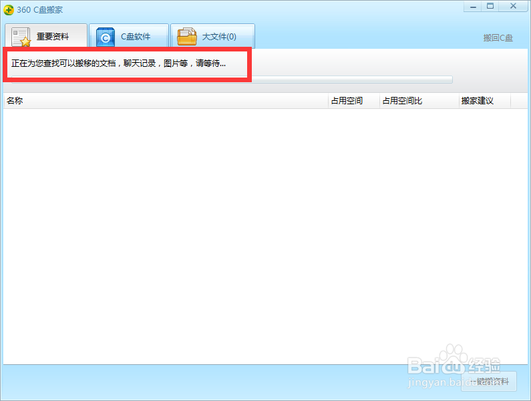531x401 pixels.
Task: Sort by 占用空间比 column header
Action: point(419,101)
